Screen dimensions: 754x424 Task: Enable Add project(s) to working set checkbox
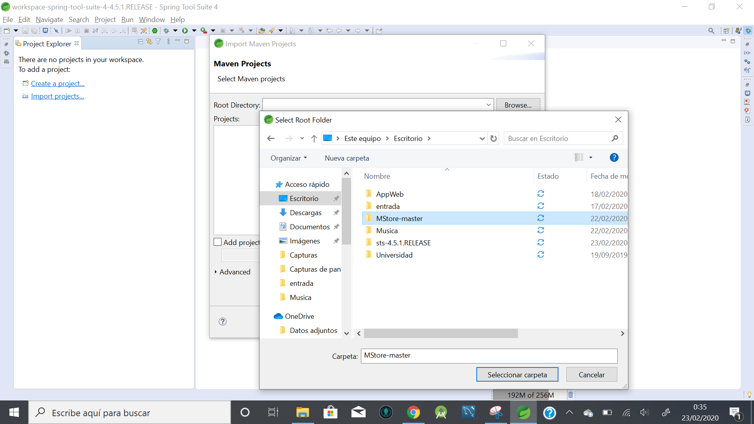click(x=218, y=242)
